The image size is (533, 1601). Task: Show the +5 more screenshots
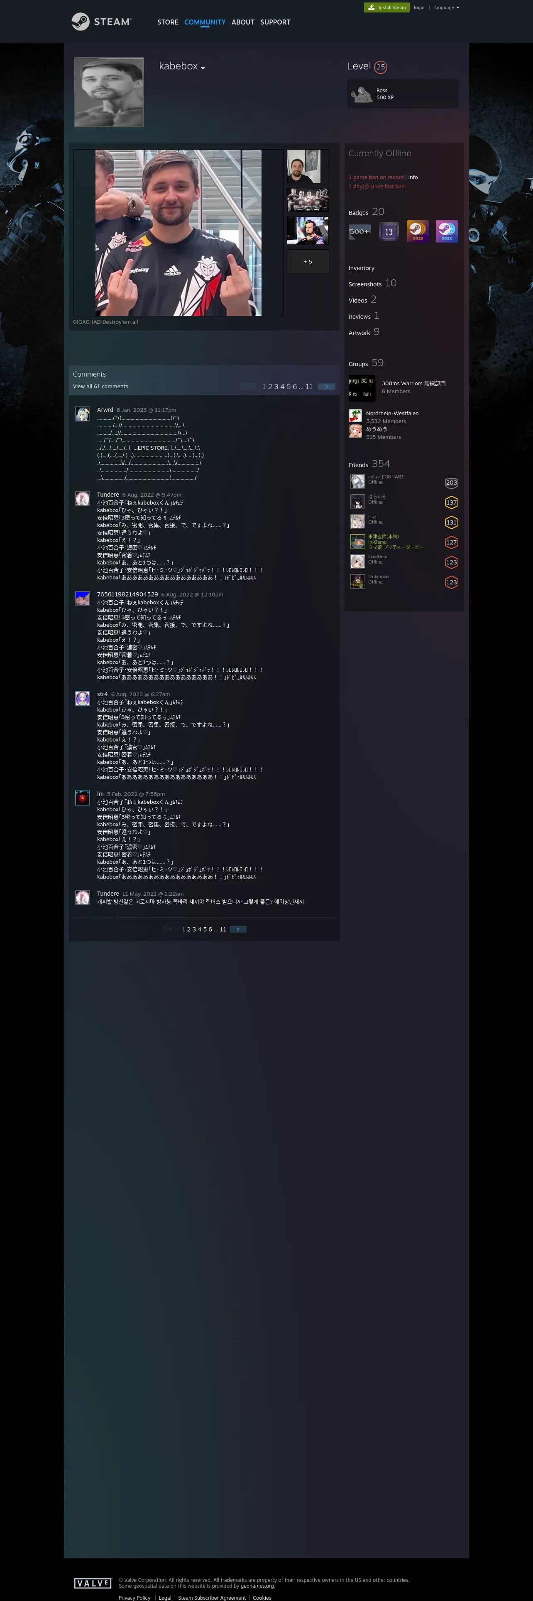(x=308, y=262)
